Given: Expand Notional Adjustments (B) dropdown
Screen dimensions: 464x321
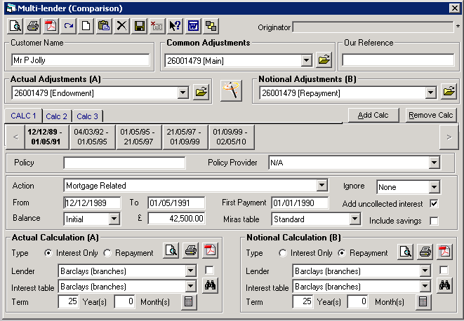Looking at the screenshot, I should (x=431, y=93).
